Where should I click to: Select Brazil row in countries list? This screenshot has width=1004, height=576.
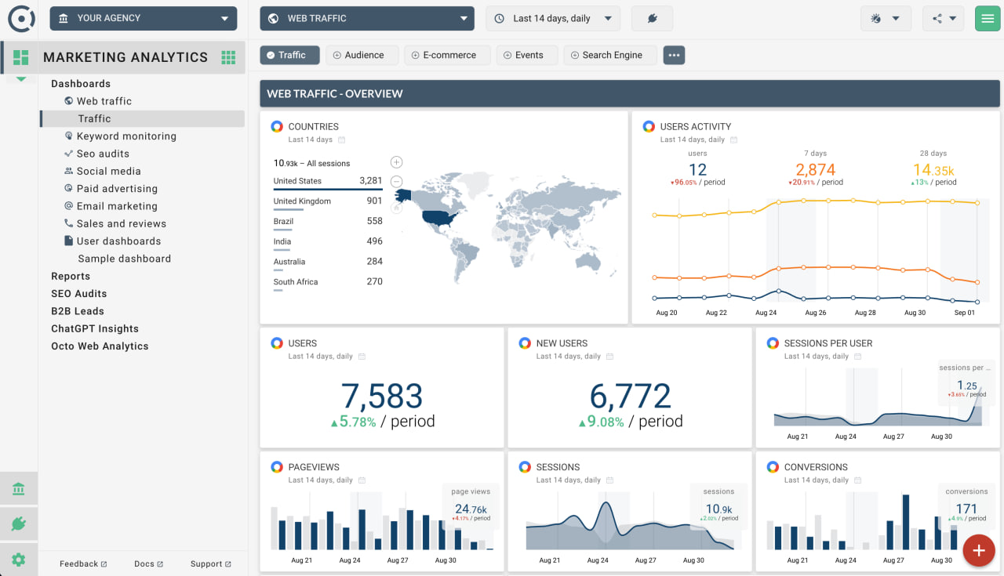point(328,223)
